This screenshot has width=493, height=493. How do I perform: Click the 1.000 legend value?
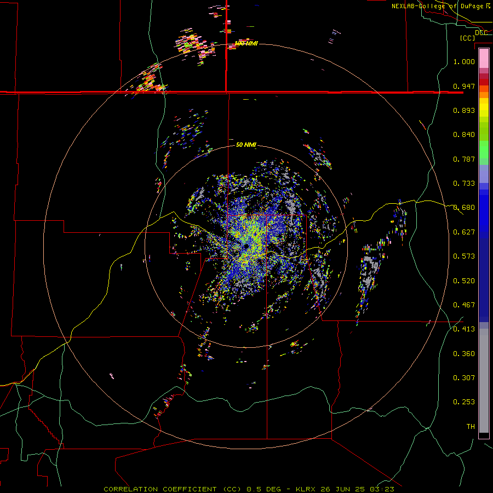[x=464, y=61]
